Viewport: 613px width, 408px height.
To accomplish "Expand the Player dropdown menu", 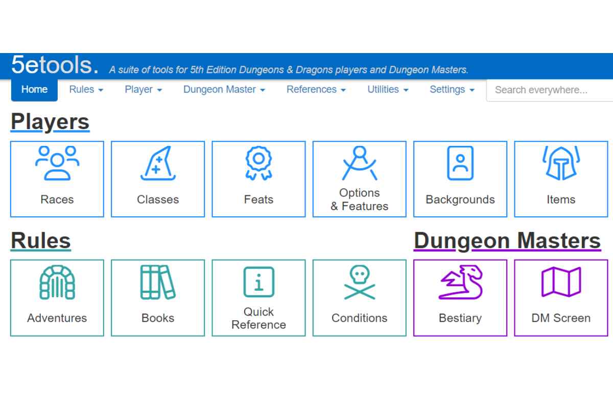I will 144,89.
